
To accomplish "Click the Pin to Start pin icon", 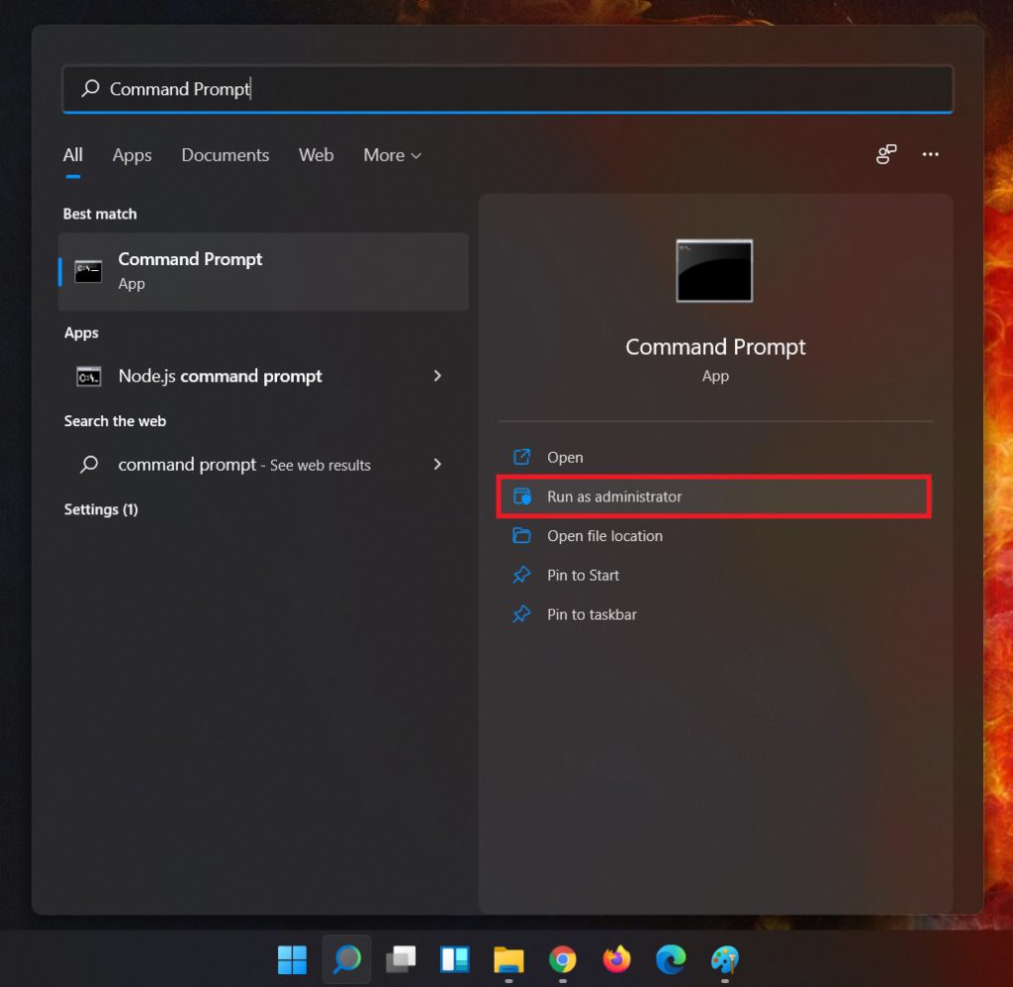I will click(521, 575).
